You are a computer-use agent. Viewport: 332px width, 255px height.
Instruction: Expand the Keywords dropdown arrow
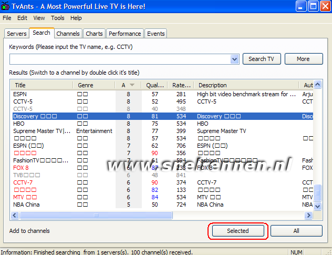[x=234, y=59]
